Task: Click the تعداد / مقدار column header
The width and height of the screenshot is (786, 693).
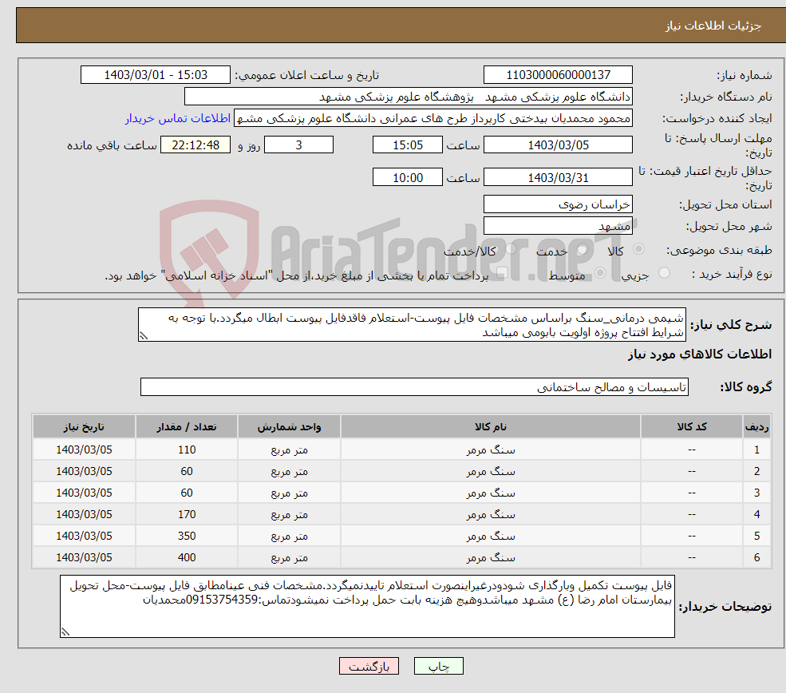Action: pyautogui.click(x=187, y=426)
